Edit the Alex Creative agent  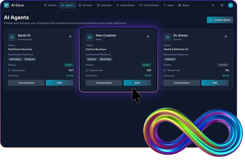pos(137,83)
